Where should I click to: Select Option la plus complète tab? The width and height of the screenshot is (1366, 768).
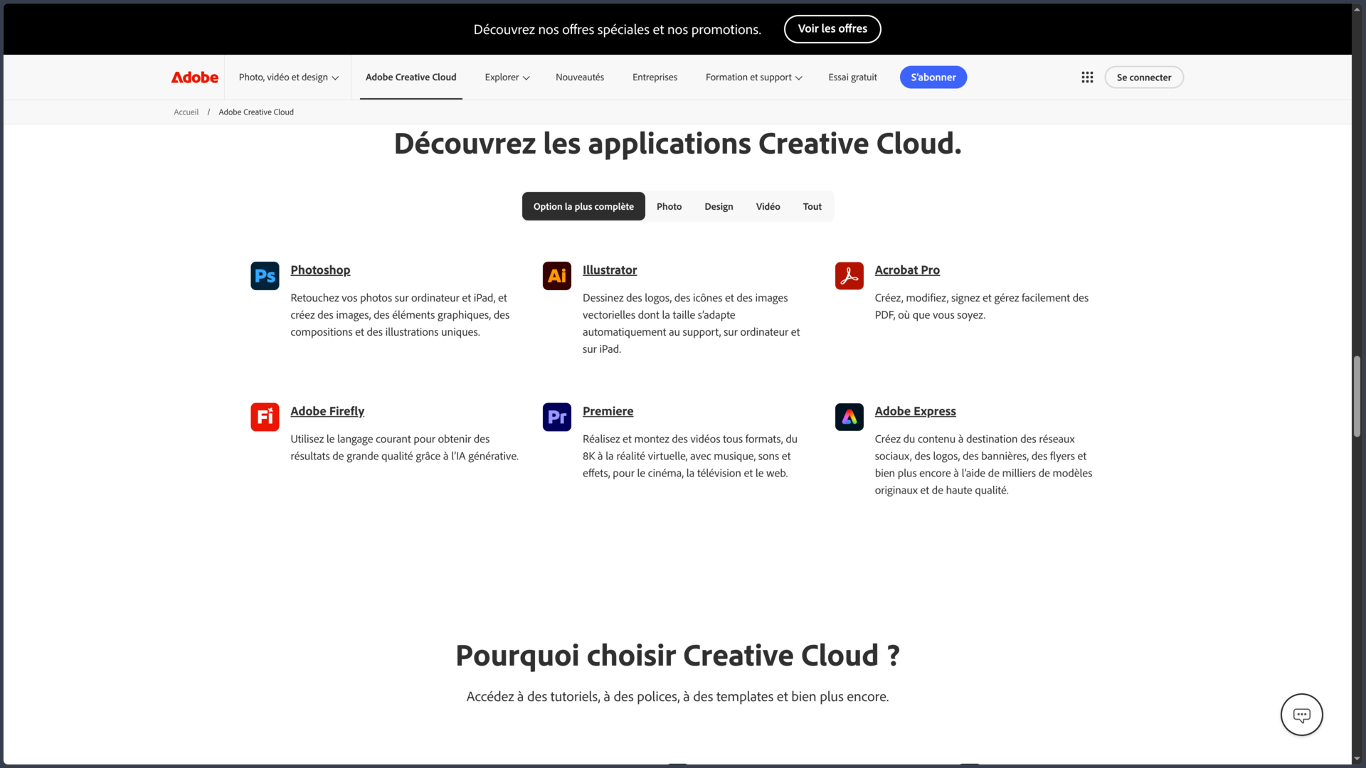[583, 206]
